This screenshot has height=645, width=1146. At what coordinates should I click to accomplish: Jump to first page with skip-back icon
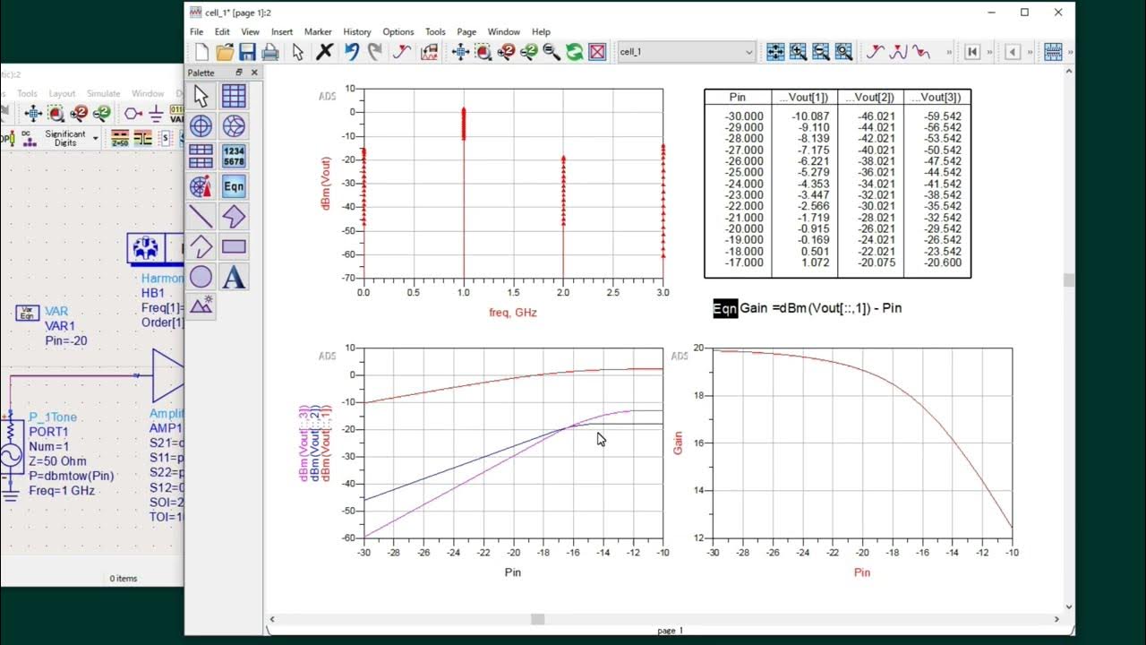tap(972, 52)
